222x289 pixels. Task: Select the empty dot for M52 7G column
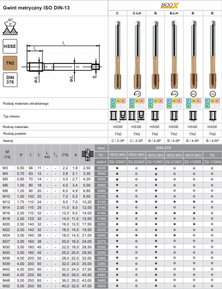tap(212, 286)
